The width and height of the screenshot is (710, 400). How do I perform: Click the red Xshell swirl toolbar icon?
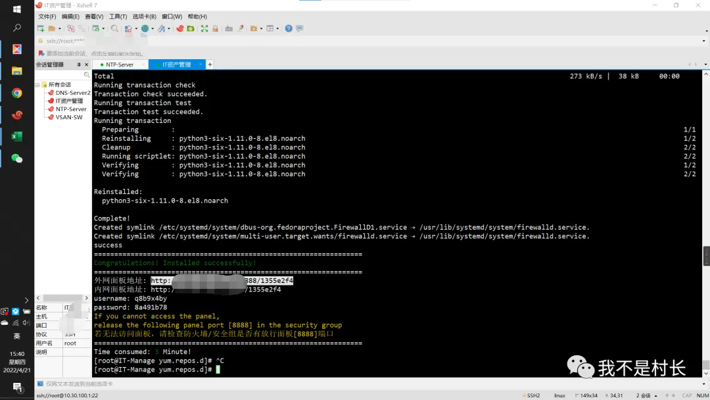(179, 28)
